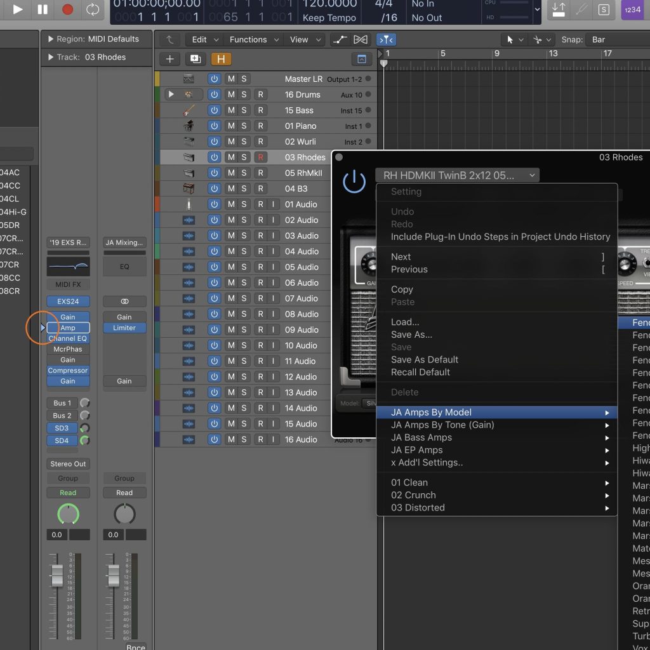
Task: Solo the 01 Piano track
Action: [243, 126]
